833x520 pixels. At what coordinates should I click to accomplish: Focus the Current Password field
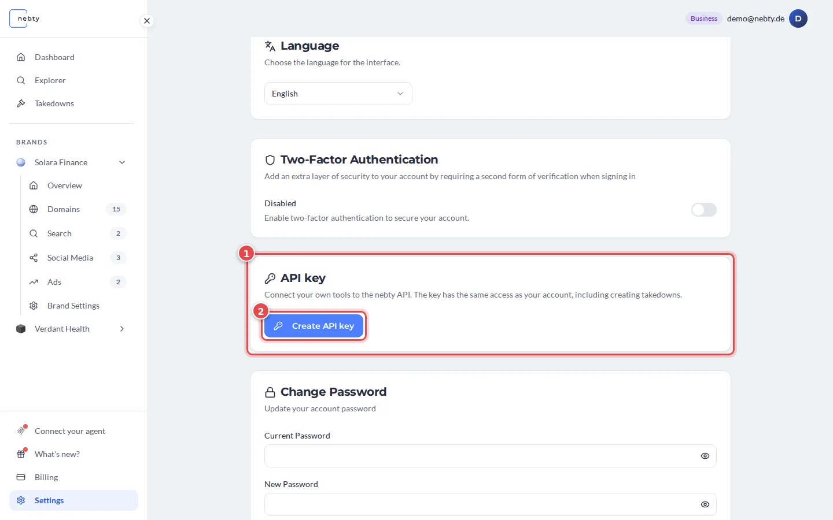click(x=491, y=456)
